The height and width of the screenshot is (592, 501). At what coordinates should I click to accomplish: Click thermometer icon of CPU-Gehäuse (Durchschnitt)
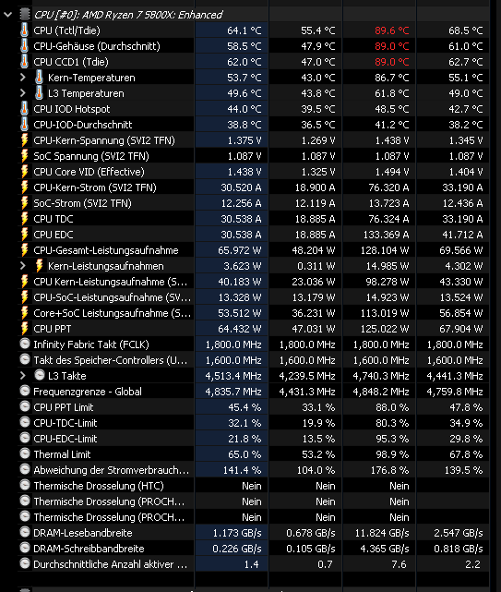point(25,46)
